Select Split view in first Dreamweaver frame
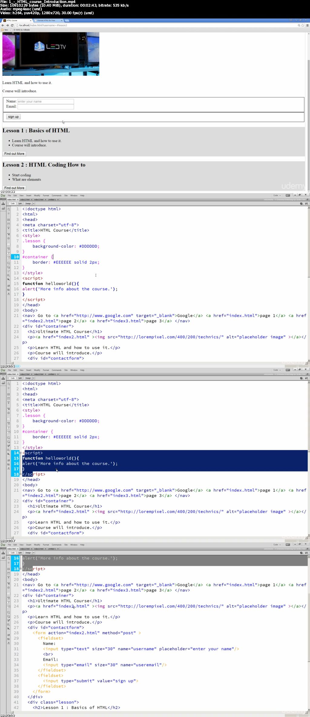Screen dimensions: 310x717 coord(20,203)
